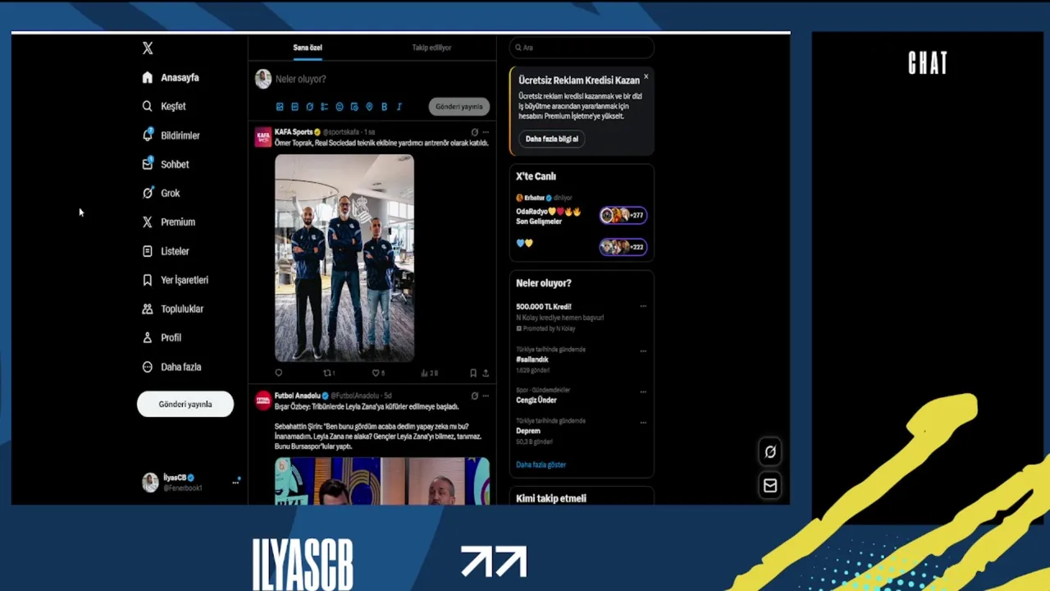Open options for Cengiz Ünder trend
This screenshot has height=591, width=1050.
tap(643, 392)
